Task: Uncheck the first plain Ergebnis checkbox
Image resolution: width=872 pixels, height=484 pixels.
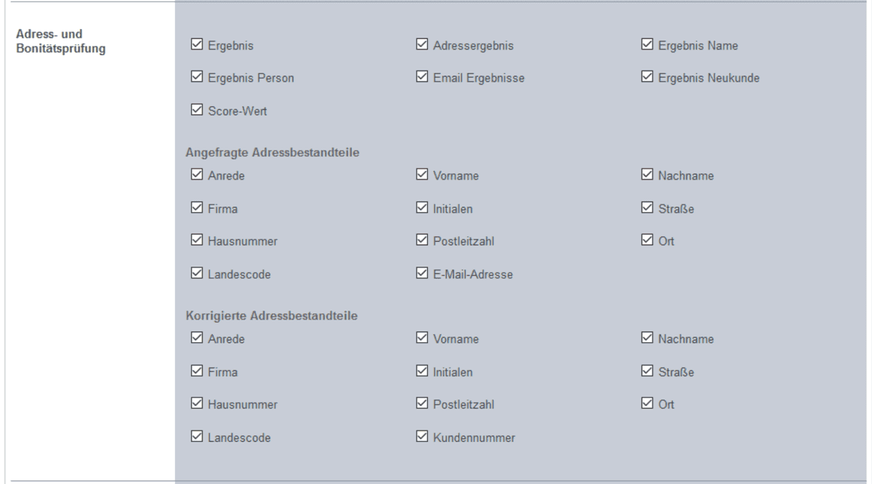Action: (x=196, y=45)
